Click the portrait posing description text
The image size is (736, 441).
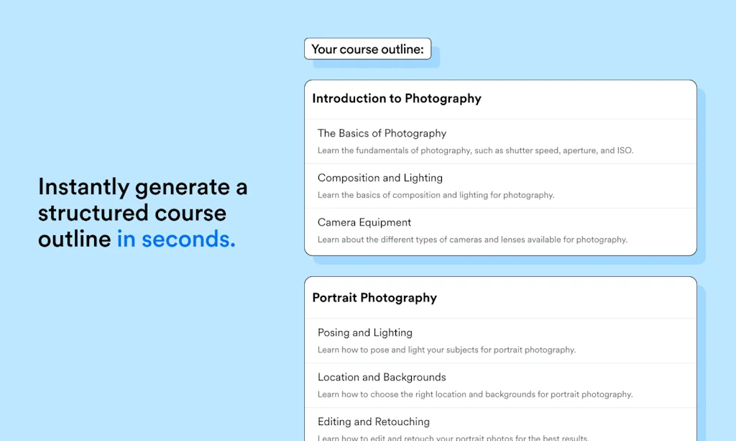[448, 350]
